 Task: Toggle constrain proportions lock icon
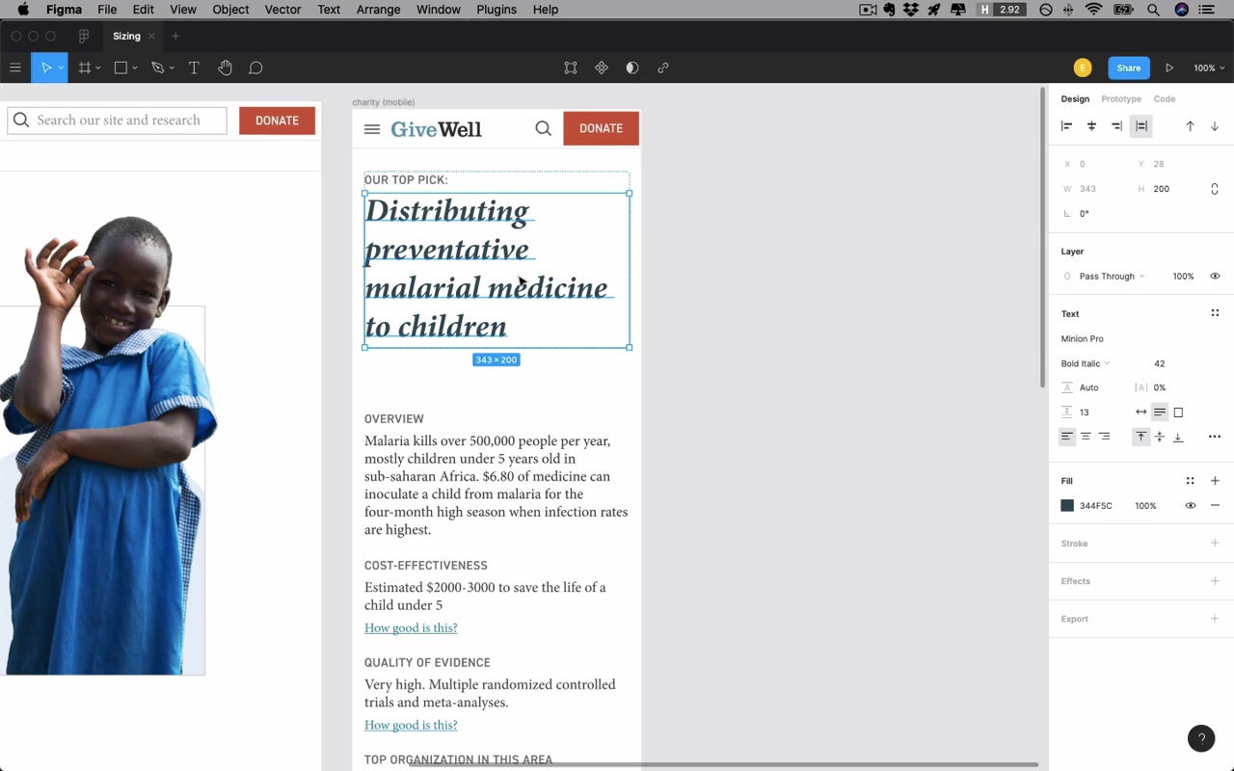point(1215,189)
